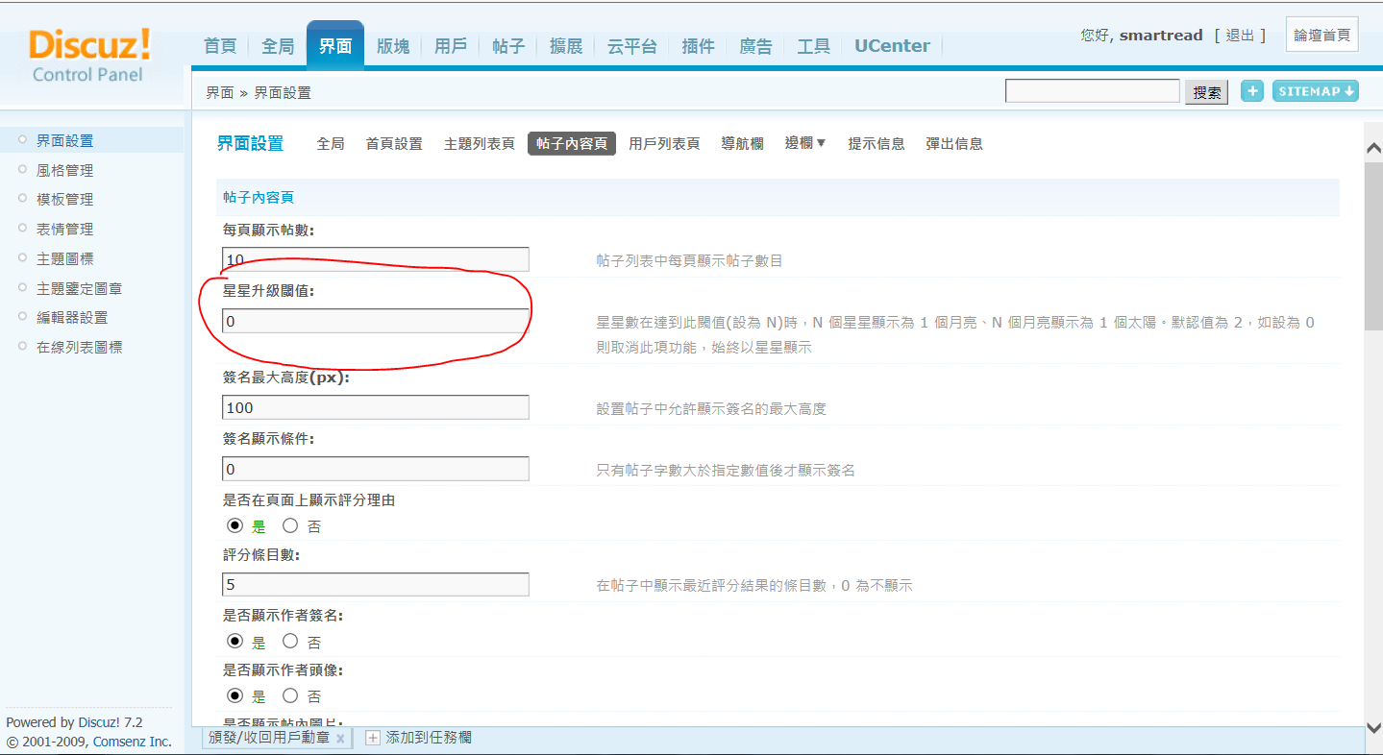Screen dimensions: 1383x755
Task: Click the 退出 logout link
Action: click(1240, 35)
